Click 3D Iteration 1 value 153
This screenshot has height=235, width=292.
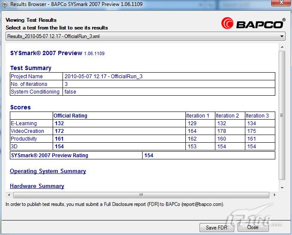pyautogui.click(x=192, y=147)
